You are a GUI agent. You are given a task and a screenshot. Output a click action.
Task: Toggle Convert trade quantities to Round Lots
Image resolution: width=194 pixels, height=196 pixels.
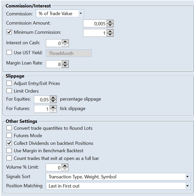click(9, 128)
